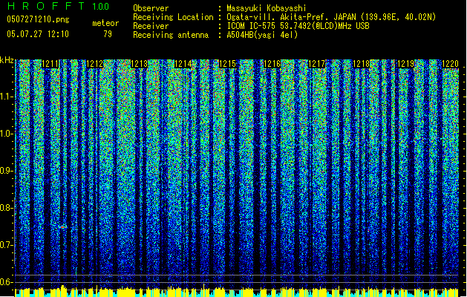This screenshot has height=297, width=467.
Task: Click the 'Receiving Location' field label
Action: (173, 17)
